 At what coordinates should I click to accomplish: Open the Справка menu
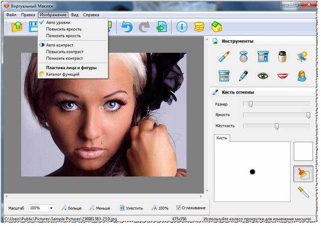pyautogui.click(x=91, y=15)
